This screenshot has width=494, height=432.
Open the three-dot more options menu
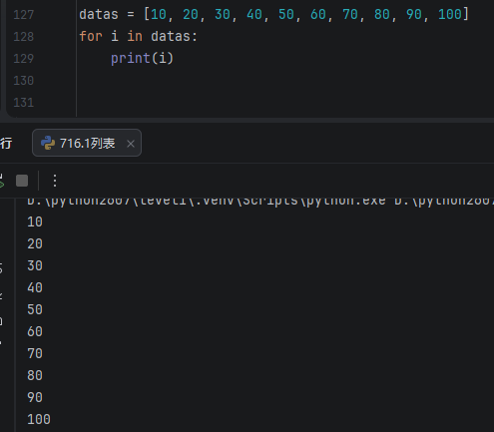(x=55, y=181)
